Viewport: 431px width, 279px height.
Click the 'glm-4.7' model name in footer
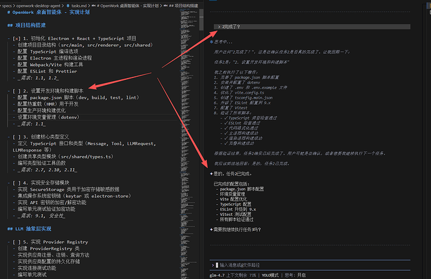coord(217,275)
